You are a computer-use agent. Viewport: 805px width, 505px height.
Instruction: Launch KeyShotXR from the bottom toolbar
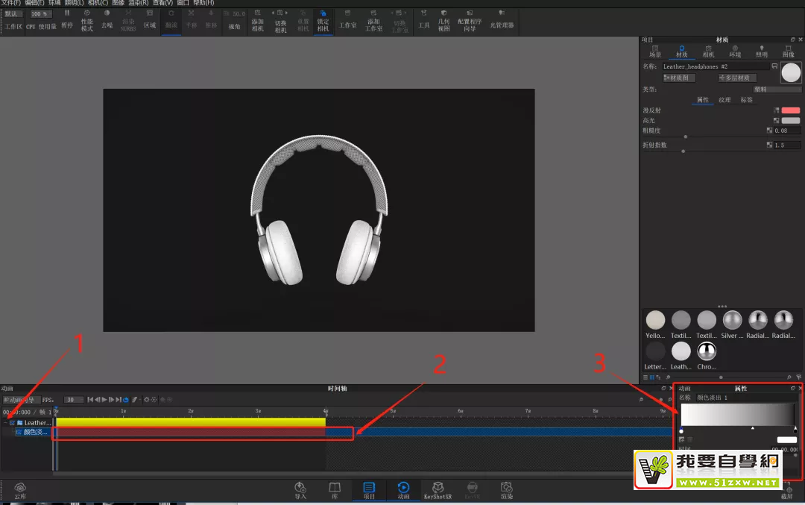coord(439,489)
